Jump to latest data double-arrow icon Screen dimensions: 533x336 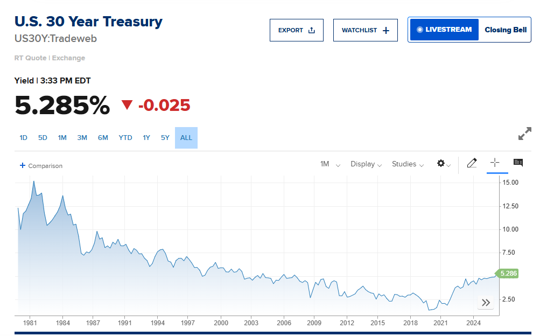click(x=486, y=302)
